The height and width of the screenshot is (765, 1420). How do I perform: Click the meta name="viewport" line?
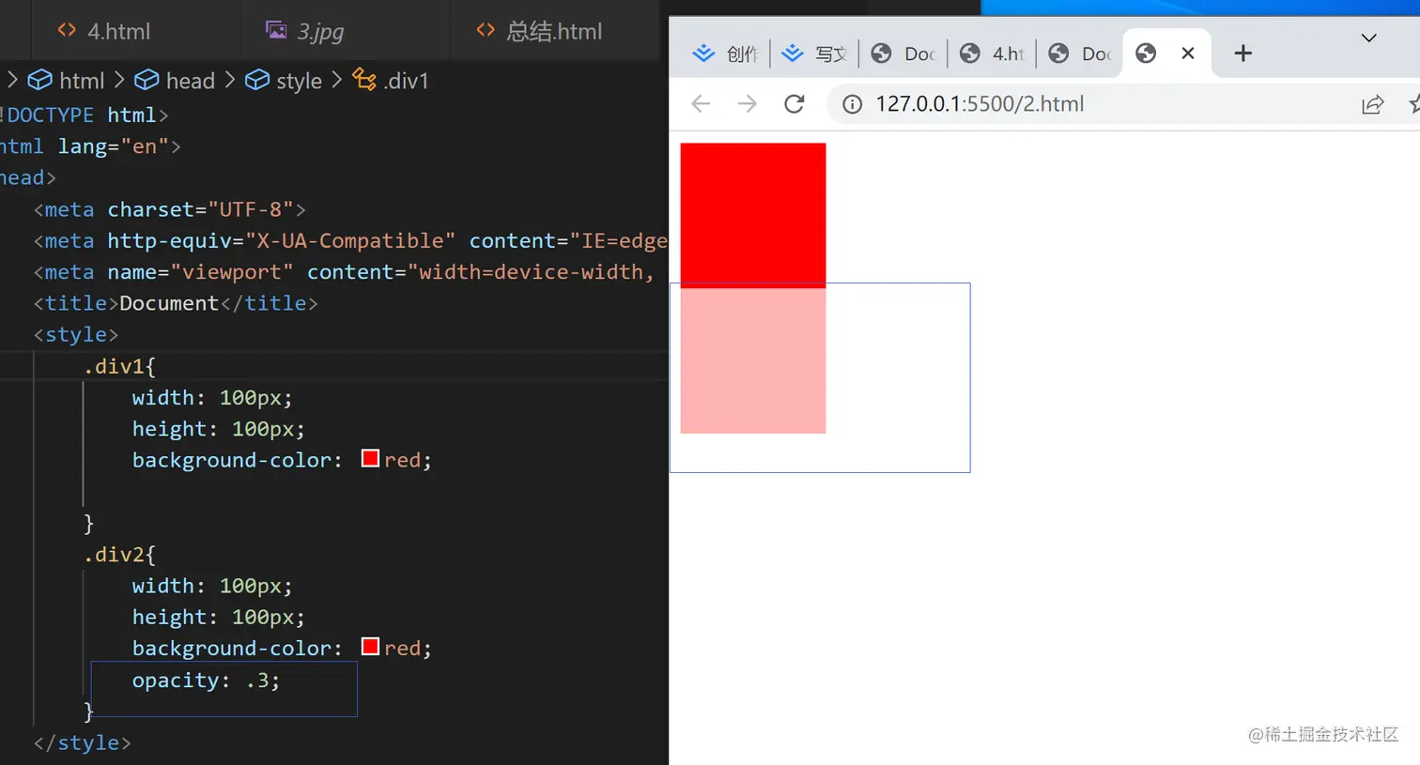pyautogui.click(x=345, y=272)
